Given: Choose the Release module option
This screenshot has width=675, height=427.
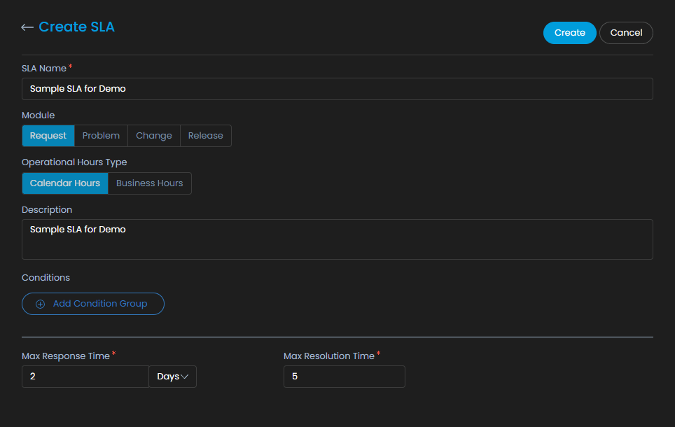Looking at the screenshot, I should pos(206,136).
